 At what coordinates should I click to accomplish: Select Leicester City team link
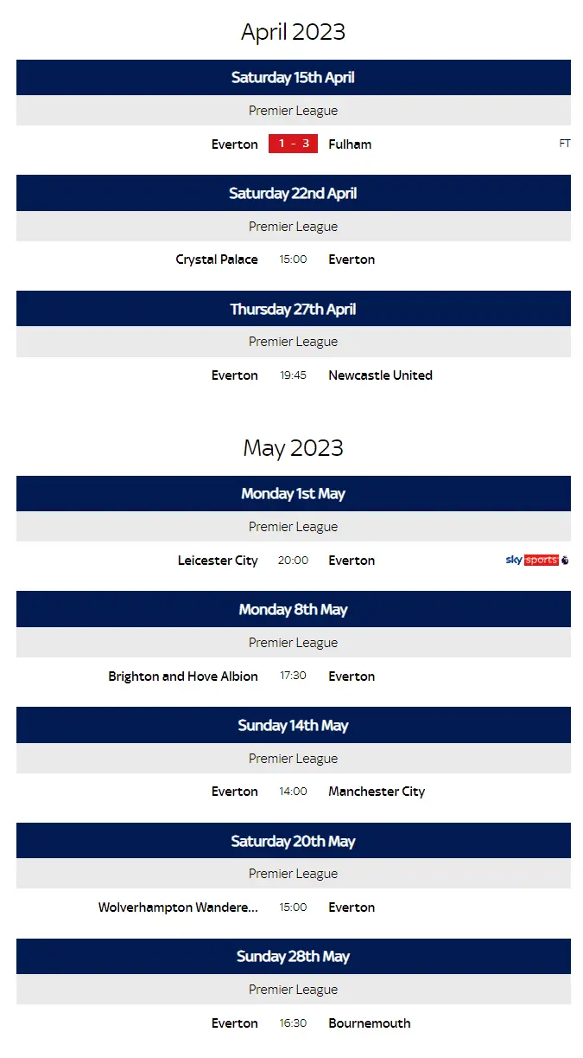click(x=218, y=561)
